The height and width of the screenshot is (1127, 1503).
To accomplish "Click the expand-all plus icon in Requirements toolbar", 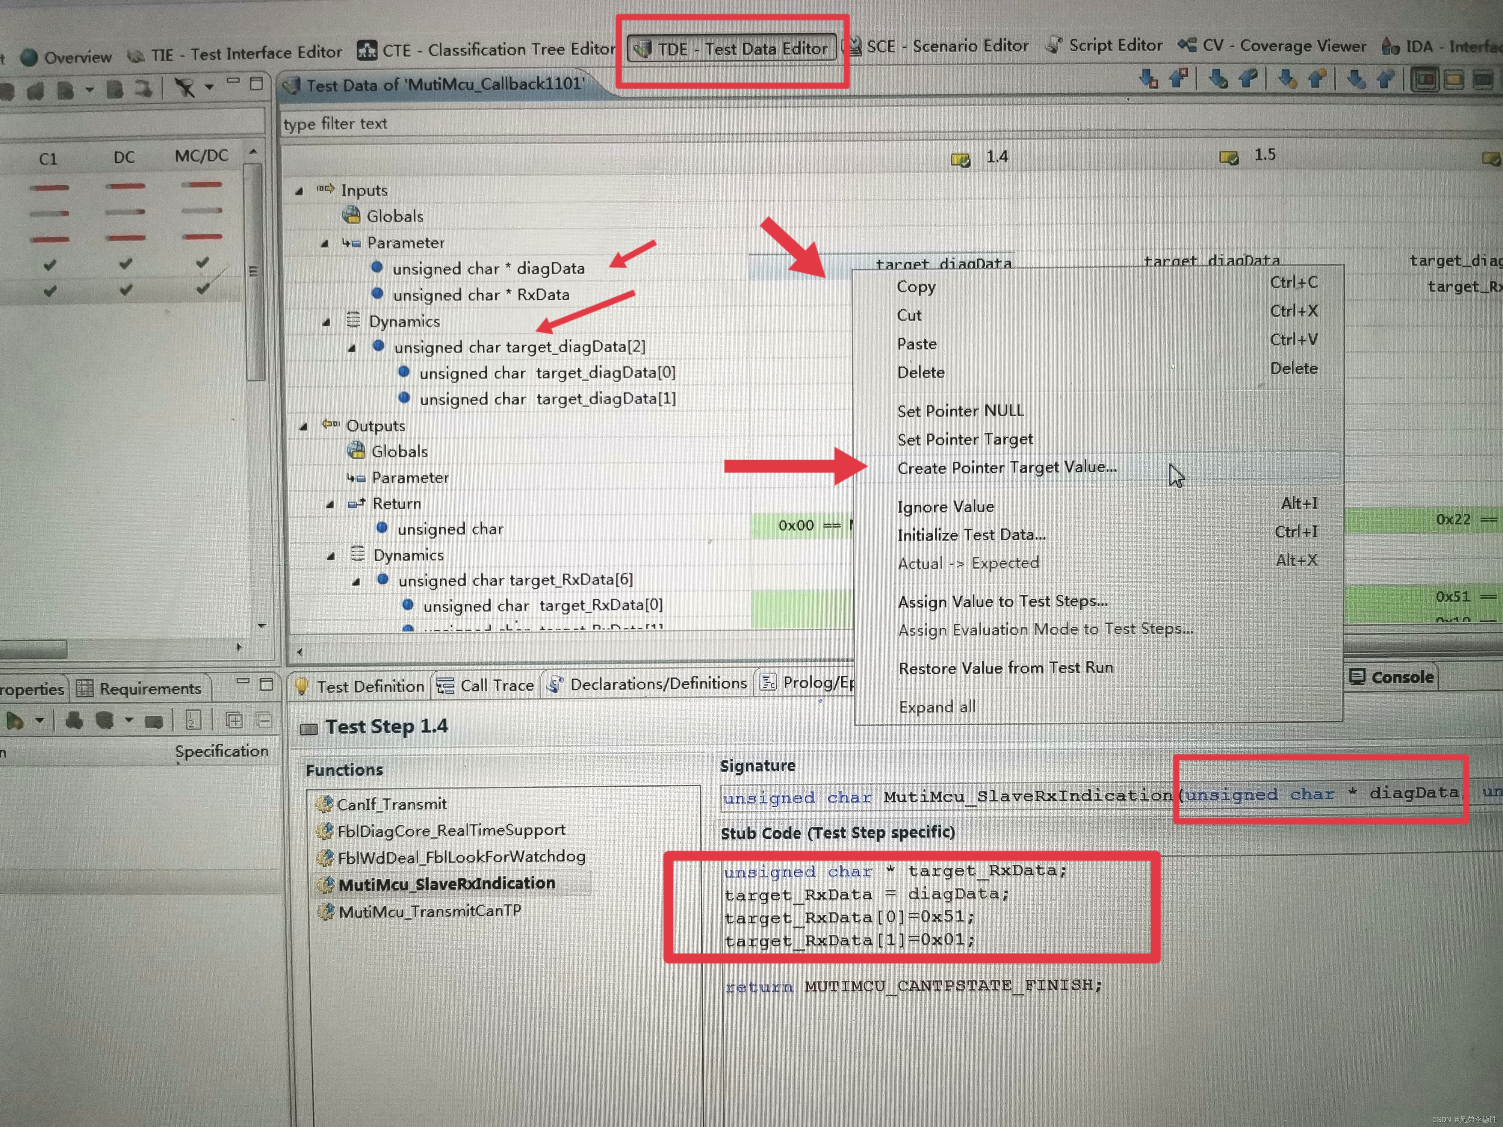I will pos(234,720).
